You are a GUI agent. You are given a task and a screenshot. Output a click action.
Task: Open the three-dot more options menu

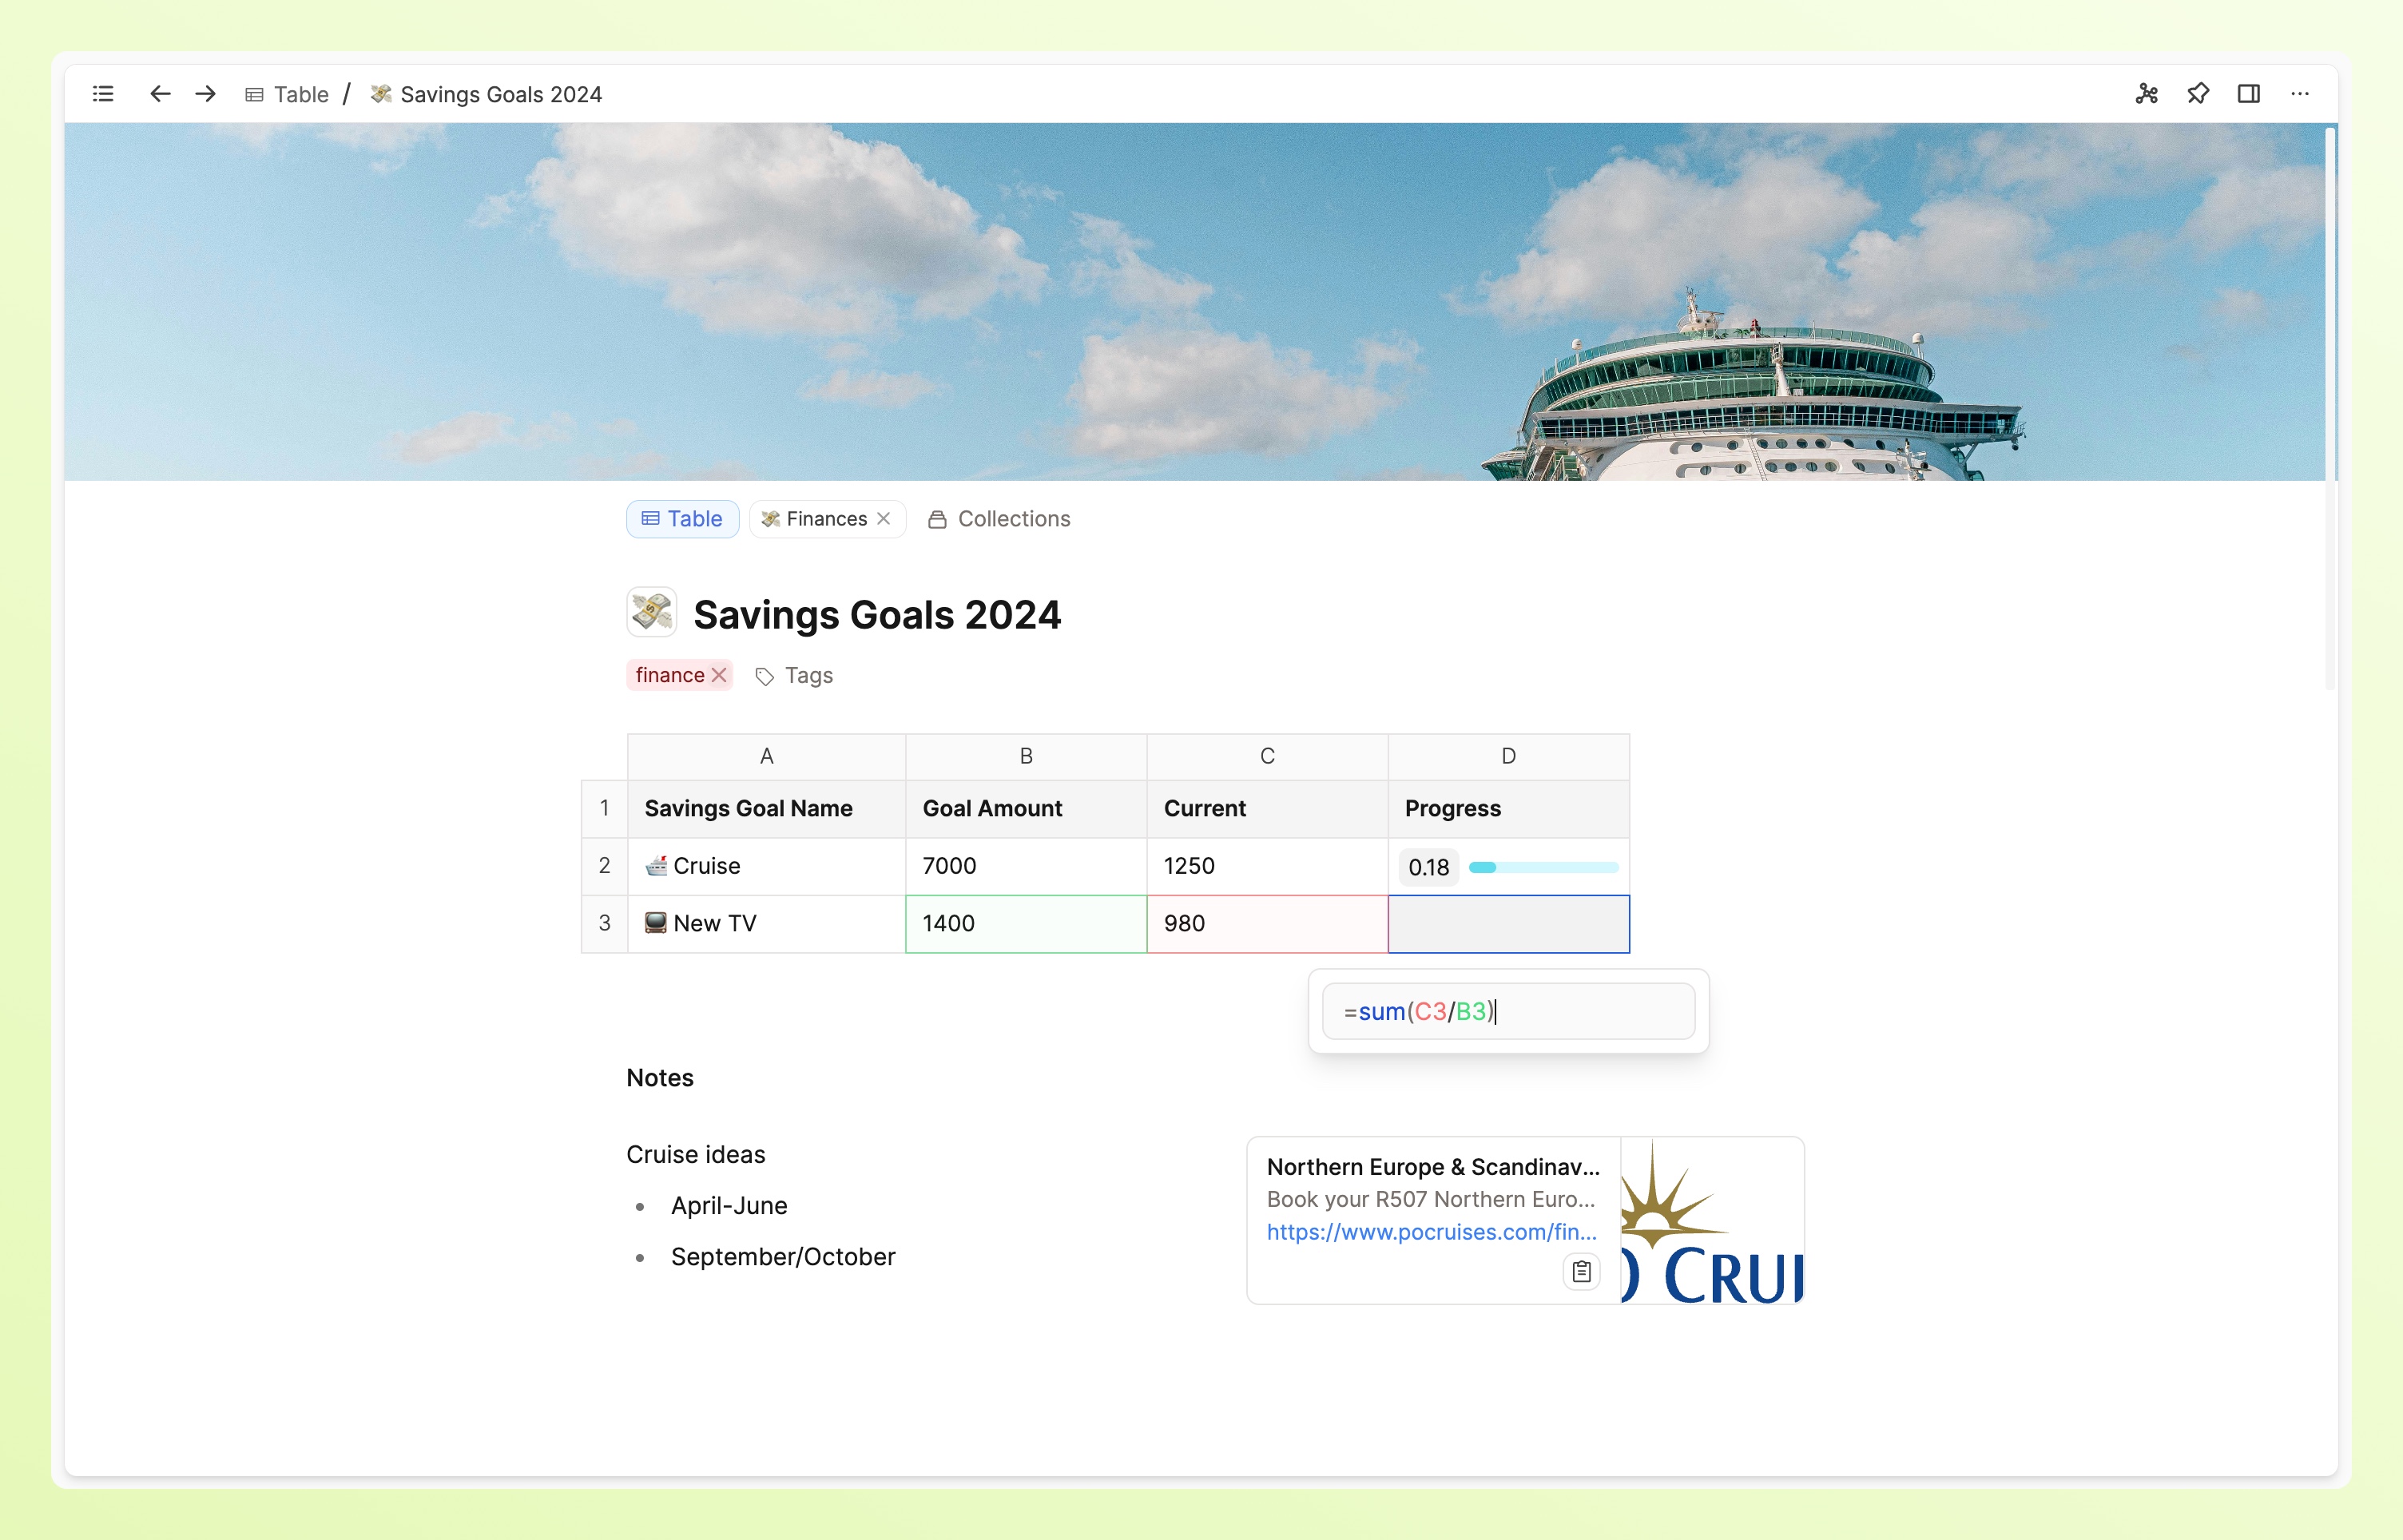(2299, 94)
